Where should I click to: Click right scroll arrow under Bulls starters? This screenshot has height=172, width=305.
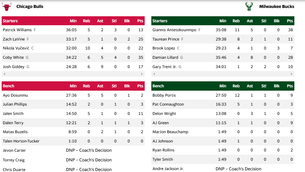(x=142, y=74)
